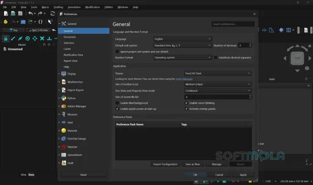Click the macro braces icon
Image resolution: width=313 pixels, height=185 pixels.
pyautogui.click(x=40, y=22)
